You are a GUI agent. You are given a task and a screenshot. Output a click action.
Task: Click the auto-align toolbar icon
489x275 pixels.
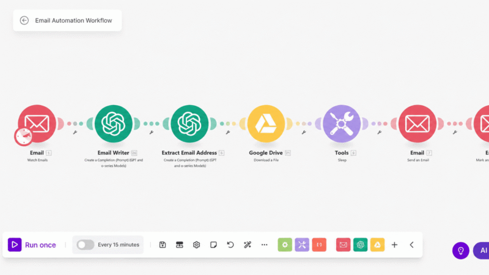tap(179, 245)
